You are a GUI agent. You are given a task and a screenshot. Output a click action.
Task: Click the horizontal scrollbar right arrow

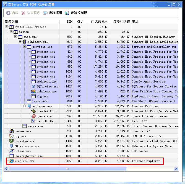tap(176, 169)
